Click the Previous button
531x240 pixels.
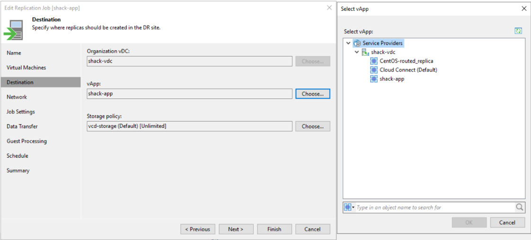[x=197, y=229]
